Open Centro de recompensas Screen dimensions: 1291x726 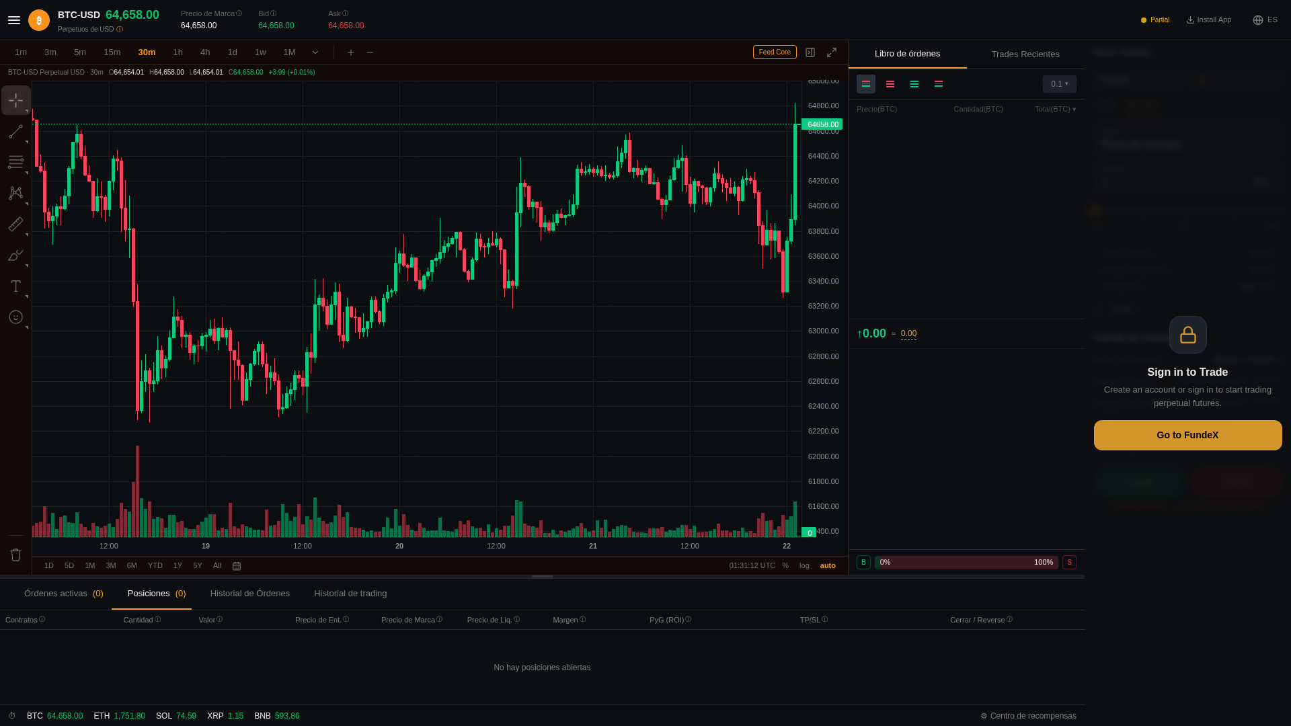[x=1028, y=716]
